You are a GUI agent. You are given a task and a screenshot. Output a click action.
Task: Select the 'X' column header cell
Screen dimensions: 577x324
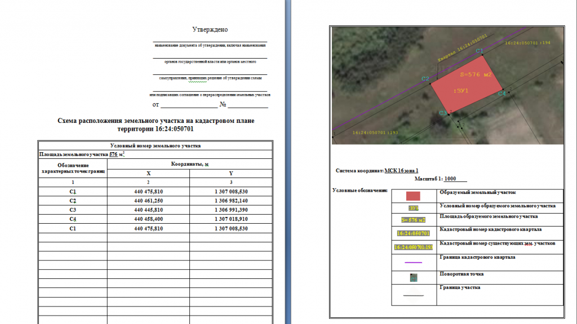tap(148, 174)
